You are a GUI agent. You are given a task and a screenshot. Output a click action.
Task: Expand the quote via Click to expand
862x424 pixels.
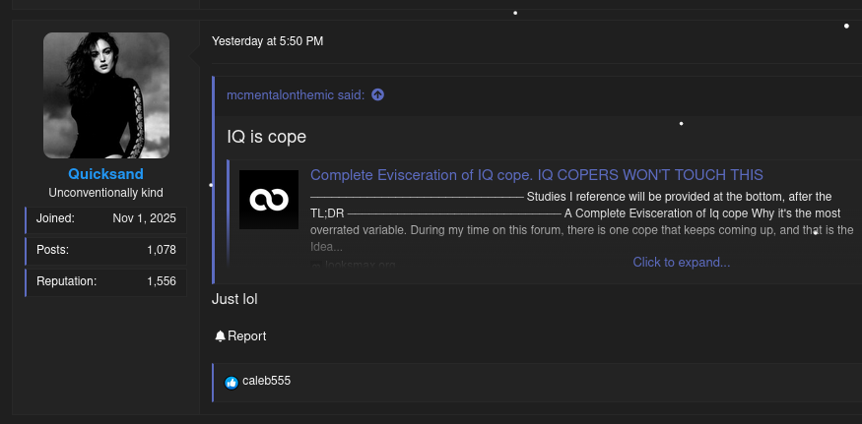(x=681, y=263)
